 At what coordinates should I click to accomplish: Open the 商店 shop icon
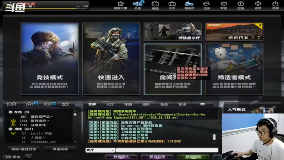coord(155,5)
